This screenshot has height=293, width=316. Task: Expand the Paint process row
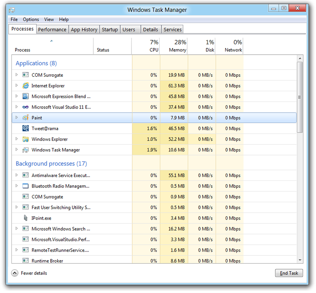(x=16, y=118)
